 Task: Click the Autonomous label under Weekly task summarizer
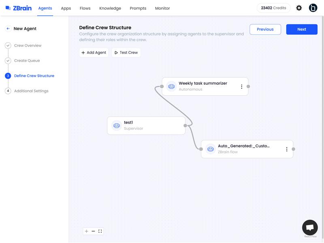(190, 89)
